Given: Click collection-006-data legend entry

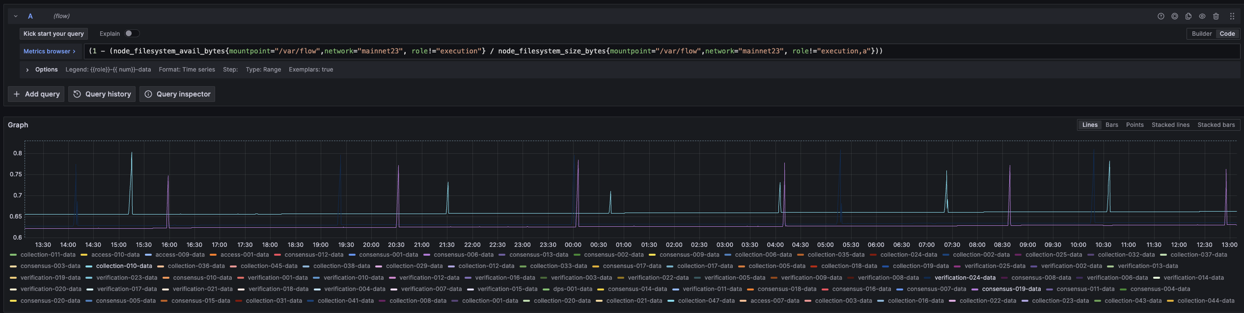Looking at the screenshot, I should click(x=763, y=255).
